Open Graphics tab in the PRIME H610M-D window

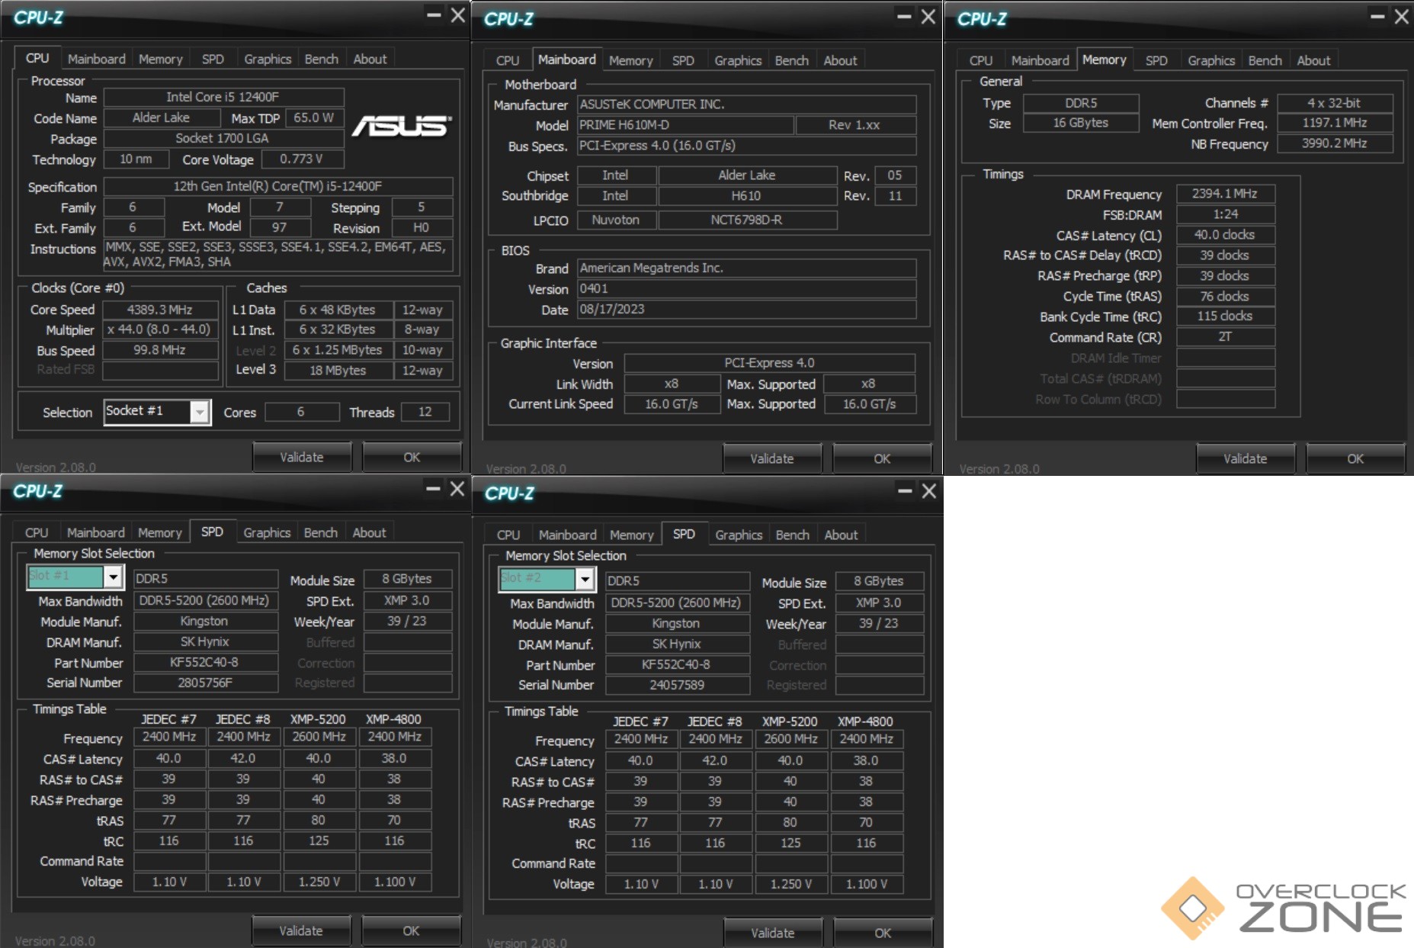click(738, 60)
